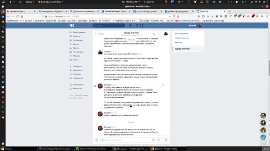This screenshot has height=151, width=270.
Task: Click the browser home button
Action: (x=22, y=16)
